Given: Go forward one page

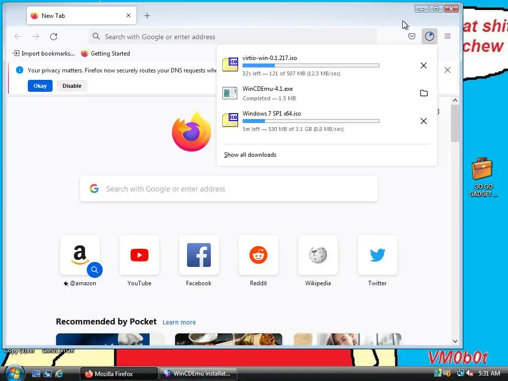Looking at the screenshot, I should (x=36, y=37).
